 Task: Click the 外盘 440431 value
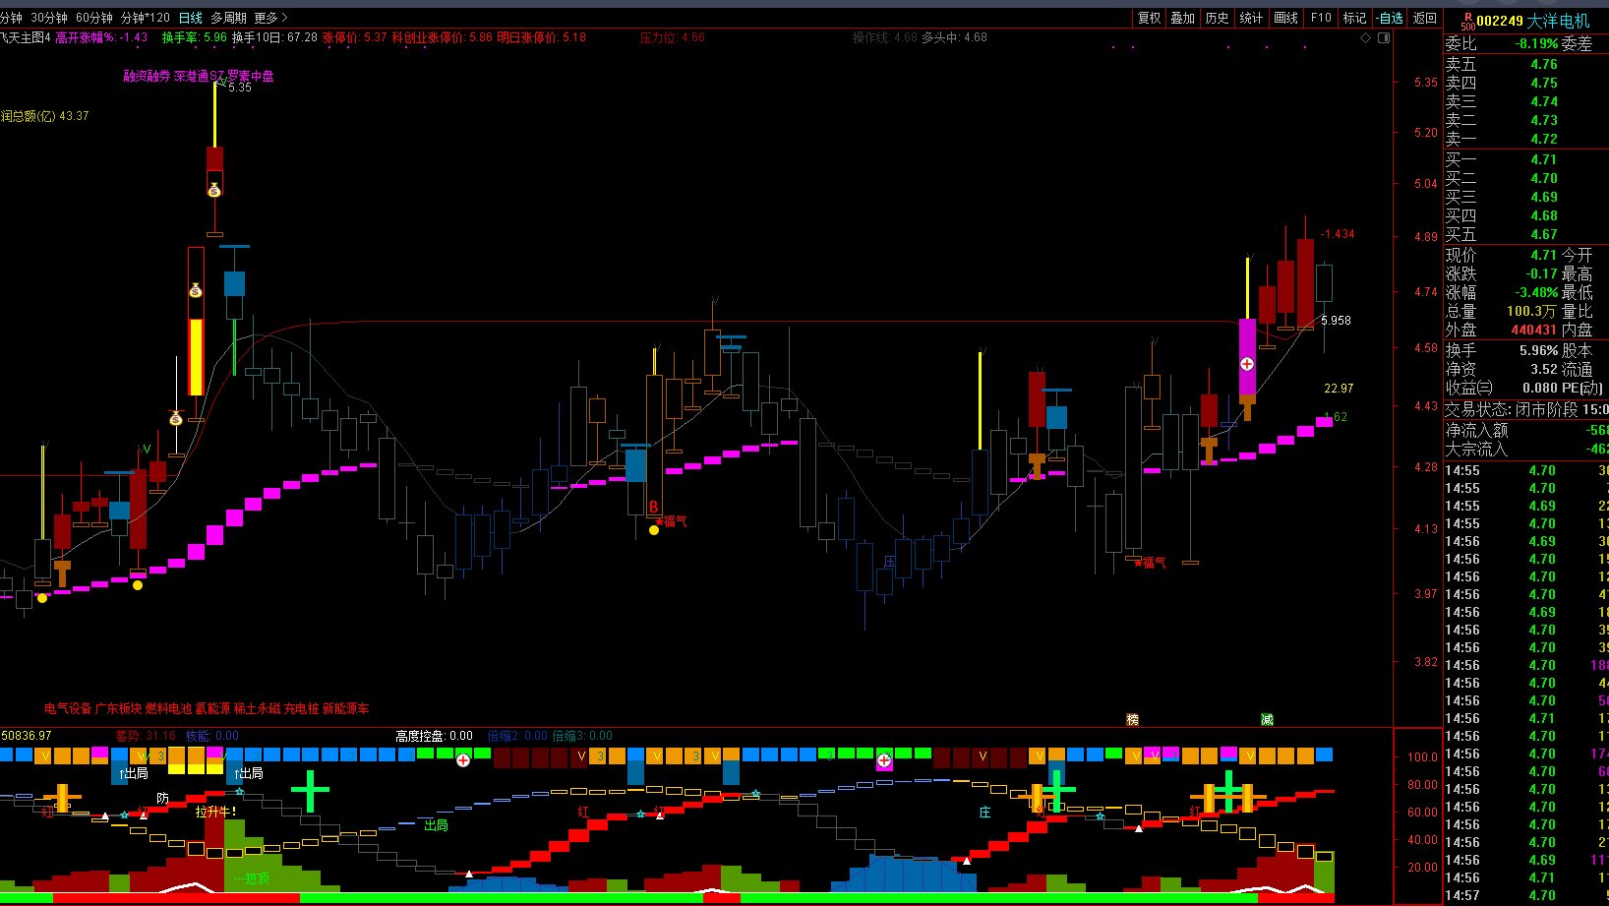point(1534,330)
